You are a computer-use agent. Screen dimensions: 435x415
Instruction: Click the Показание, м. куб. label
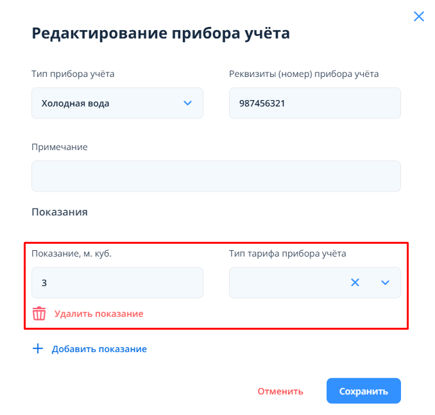coord(71,253)
